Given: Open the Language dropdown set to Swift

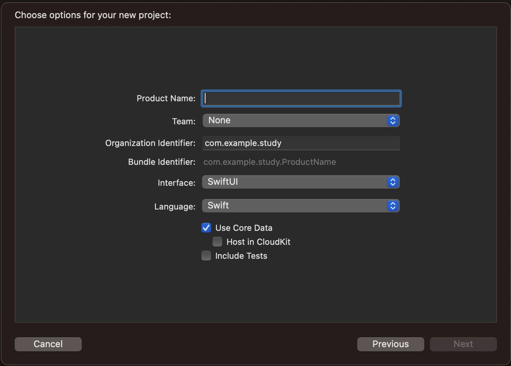Looking at the screenshot, I should [x=301, y=206].
